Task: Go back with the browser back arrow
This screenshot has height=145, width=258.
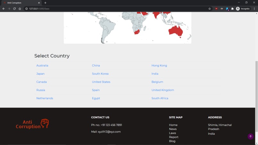Action: pyautogui.click(x=4, y=9)
